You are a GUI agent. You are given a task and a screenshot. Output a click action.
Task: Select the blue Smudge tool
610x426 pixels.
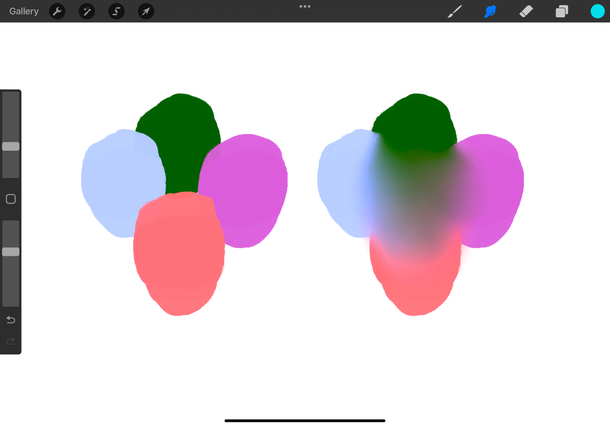490,11
